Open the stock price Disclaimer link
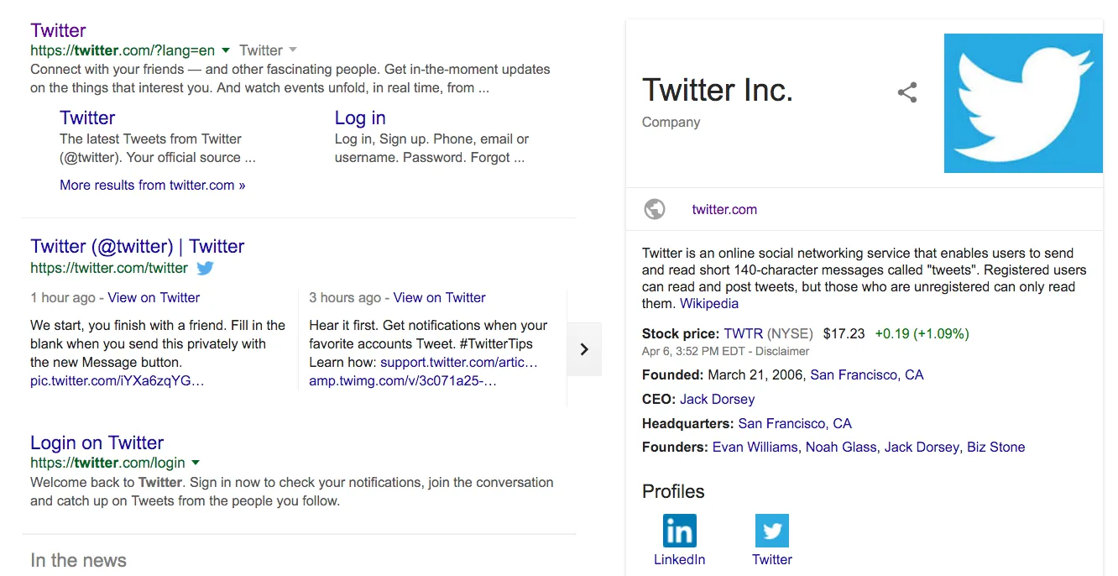Screen dimensions: 1118x576 tap(782, 351)
